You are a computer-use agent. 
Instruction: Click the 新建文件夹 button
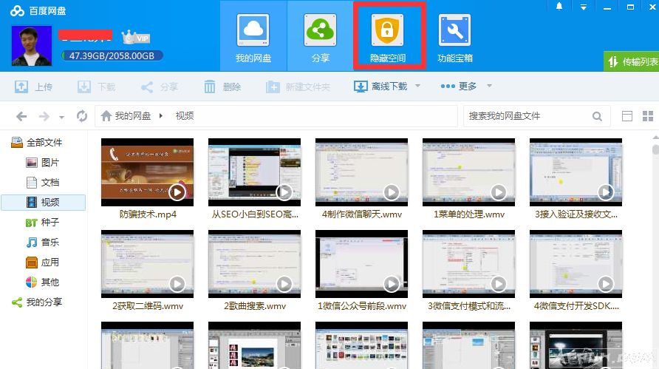(298, 87)
